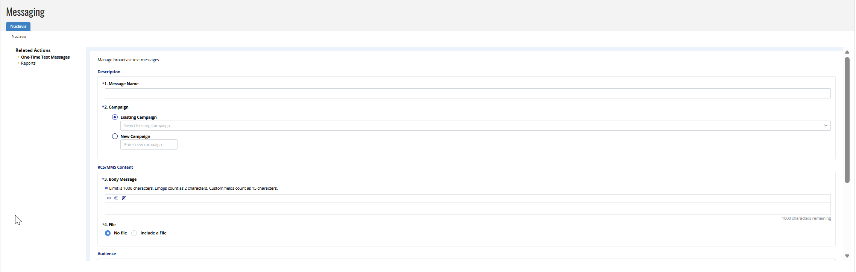
Task: Open the Select Existing Campaign dropdown
Action: (475, 125)
